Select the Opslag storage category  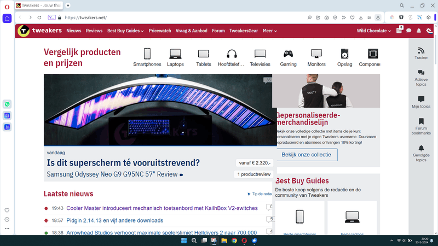click(345, 57)
